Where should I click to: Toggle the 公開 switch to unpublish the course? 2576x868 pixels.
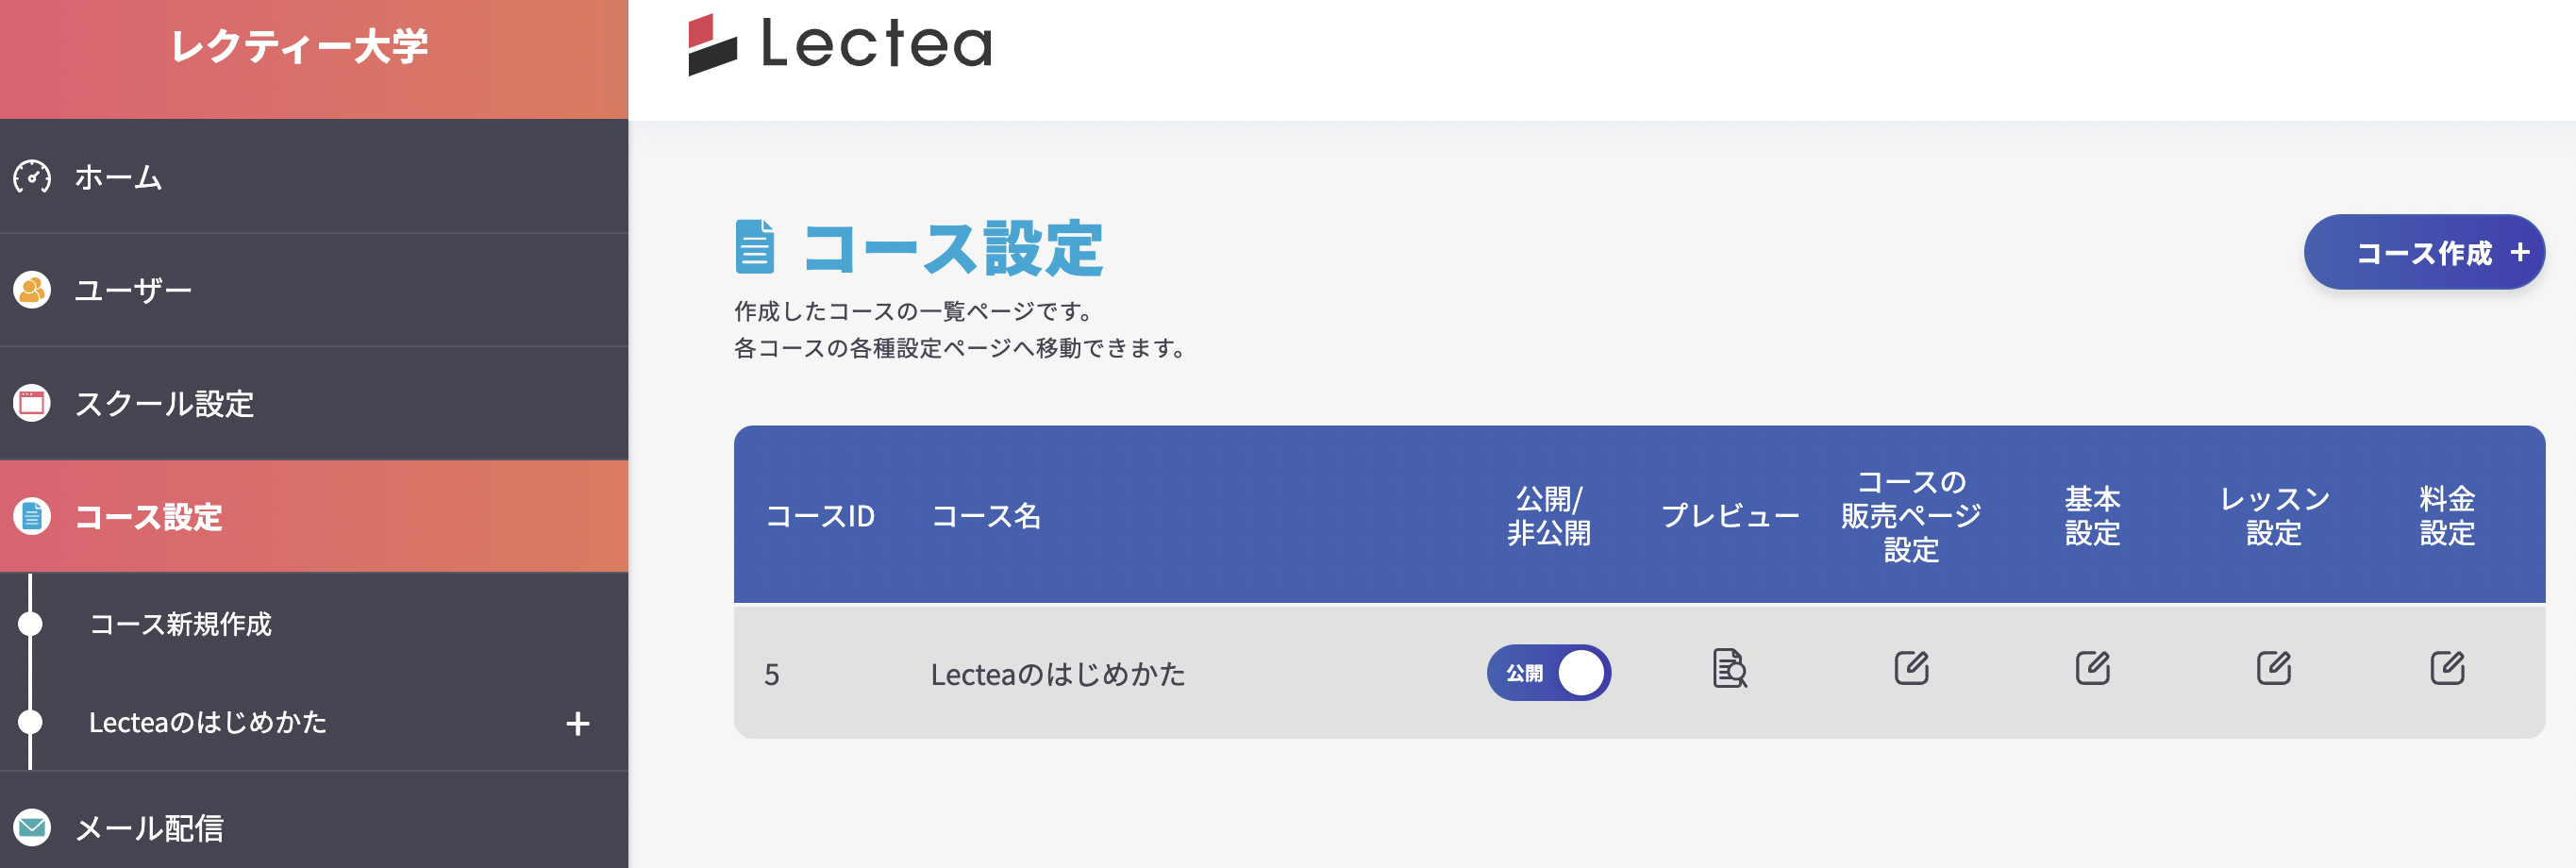click(1548, 673)
